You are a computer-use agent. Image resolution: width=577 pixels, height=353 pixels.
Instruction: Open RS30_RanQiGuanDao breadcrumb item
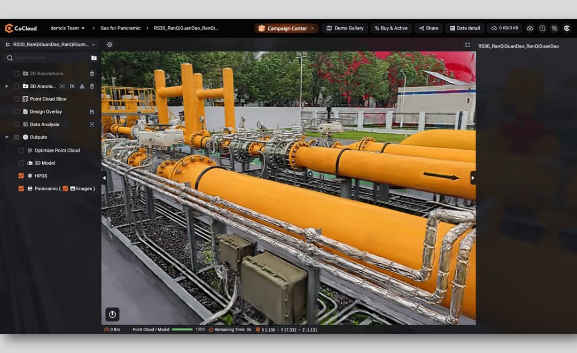186,28
